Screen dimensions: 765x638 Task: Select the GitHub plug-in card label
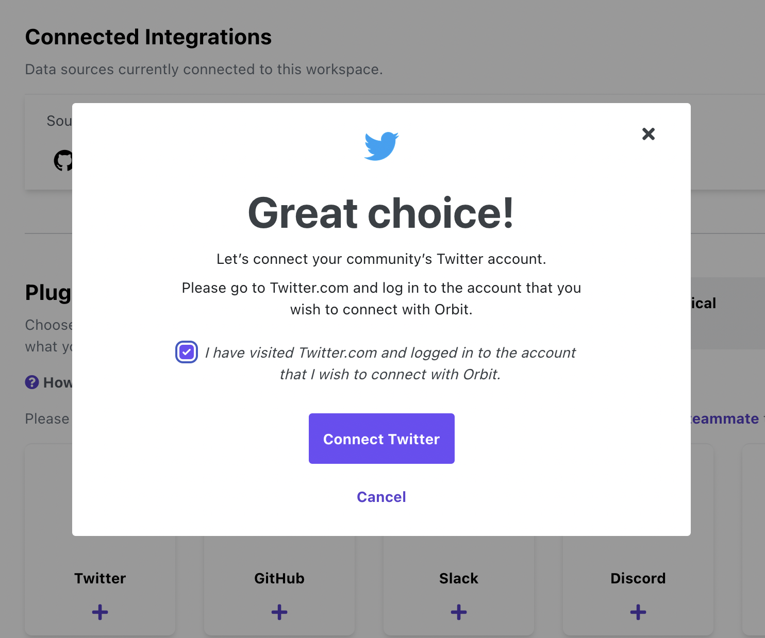tap(279, 578)
